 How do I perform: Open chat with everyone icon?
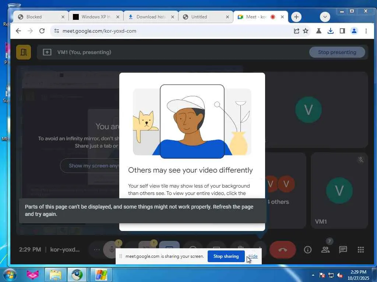point(343,250)
